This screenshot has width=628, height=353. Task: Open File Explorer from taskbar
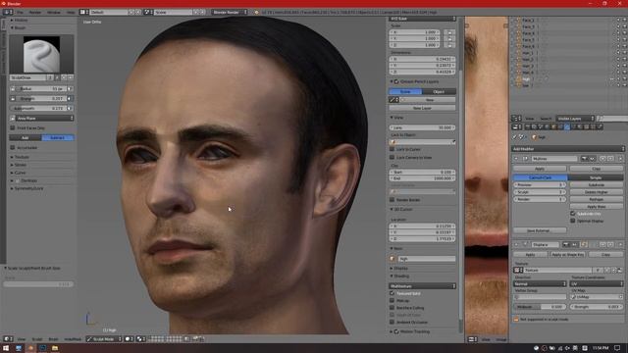tap(55, 348)
